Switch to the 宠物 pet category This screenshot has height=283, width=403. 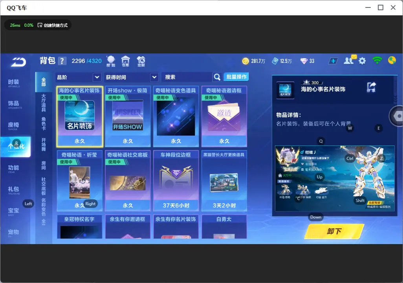tap(14, 233)
